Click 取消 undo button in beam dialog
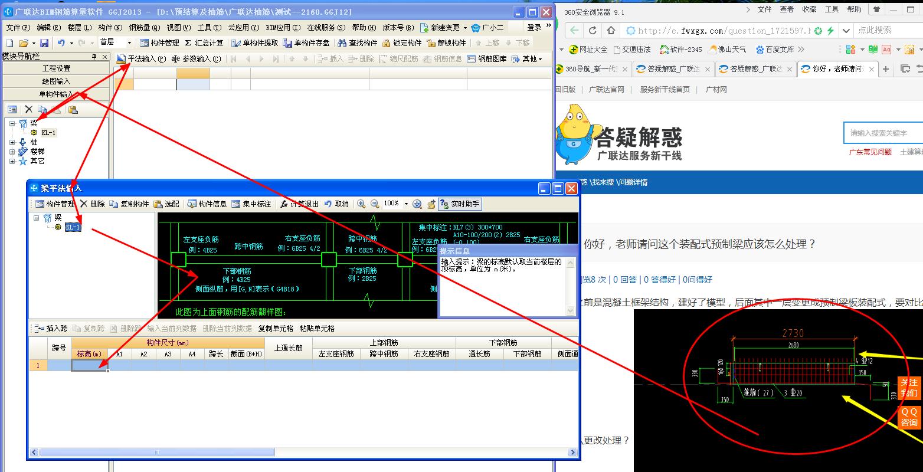The width and height of the screenshot is (923, 472). pos(336,204)
